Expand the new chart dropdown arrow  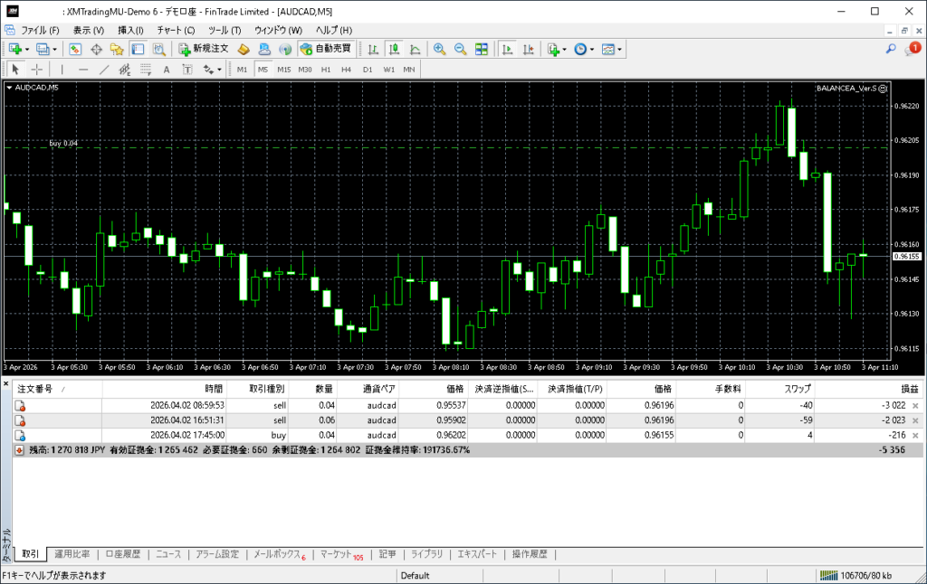(27, 49)
